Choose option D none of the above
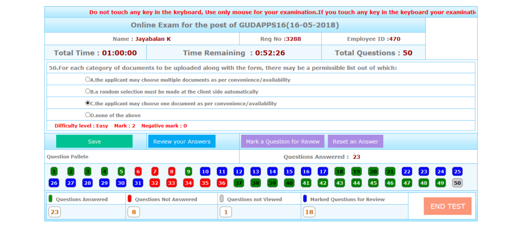Screen dimensions: 522x229 [x=88, y=114]
